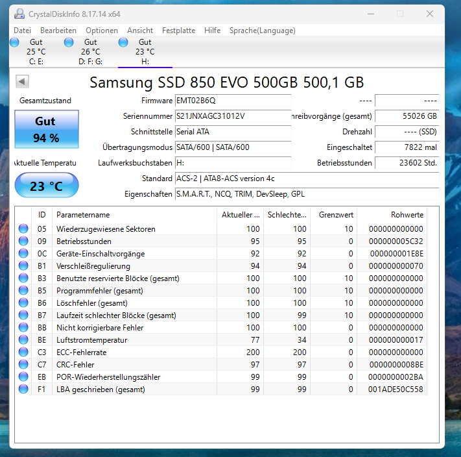Click status orb for Löschfehler row
Image resolution: width=461 pixels, height=457 pixels.
23,303
